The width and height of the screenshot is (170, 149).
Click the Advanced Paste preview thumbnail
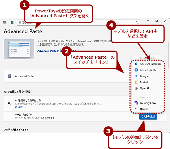click(19, 49)
